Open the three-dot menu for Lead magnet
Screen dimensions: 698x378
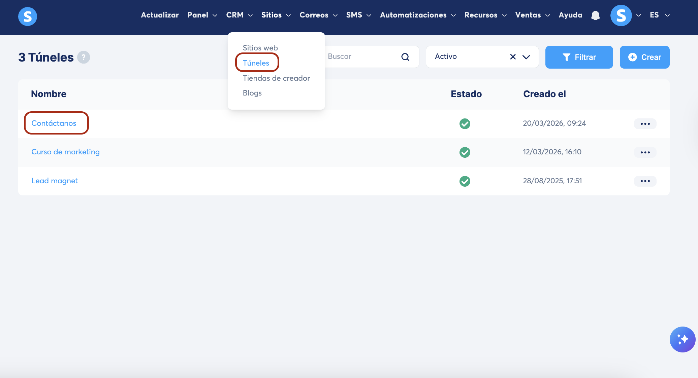[645, 181]
